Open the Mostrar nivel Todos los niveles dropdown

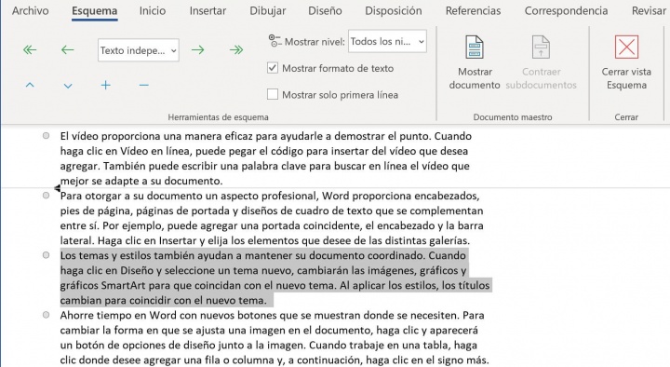tap(387, 41)
